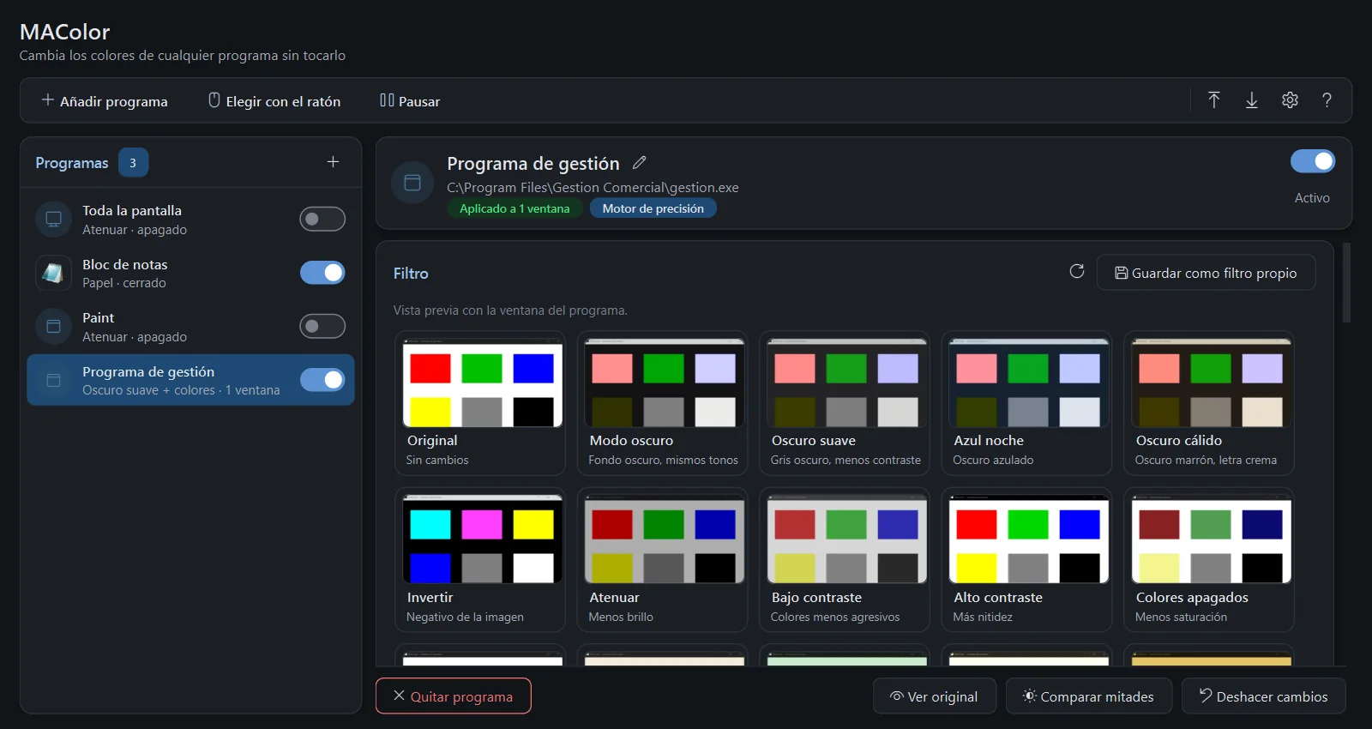Click the Programas count badge 3
Viewport: 1372px width, 729px height.
click(133, 162)
